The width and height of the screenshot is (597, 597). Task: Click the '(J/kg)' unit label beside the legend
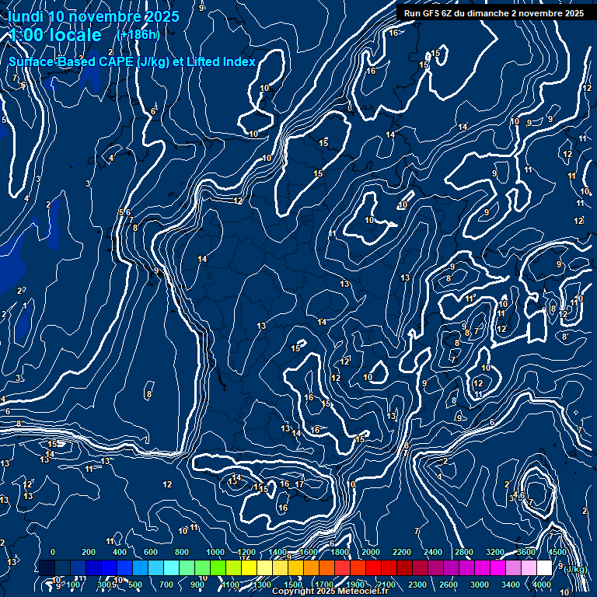coord(575,569)
